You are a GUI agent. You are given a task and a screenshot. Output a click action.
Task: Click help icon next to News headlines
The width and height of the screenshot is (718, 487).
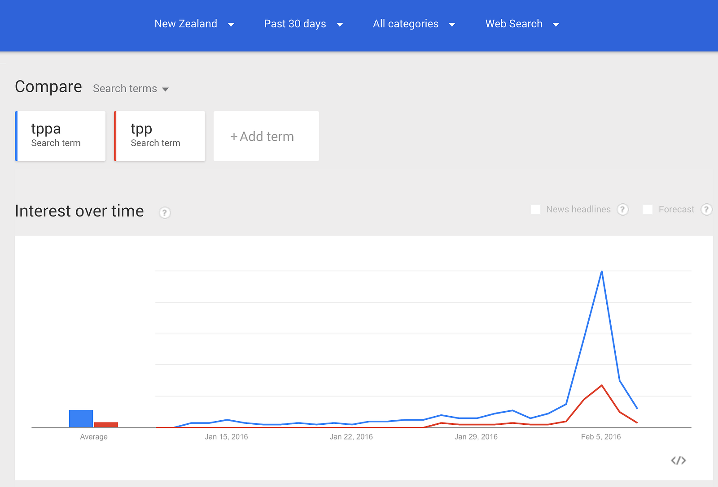[622, 209]
